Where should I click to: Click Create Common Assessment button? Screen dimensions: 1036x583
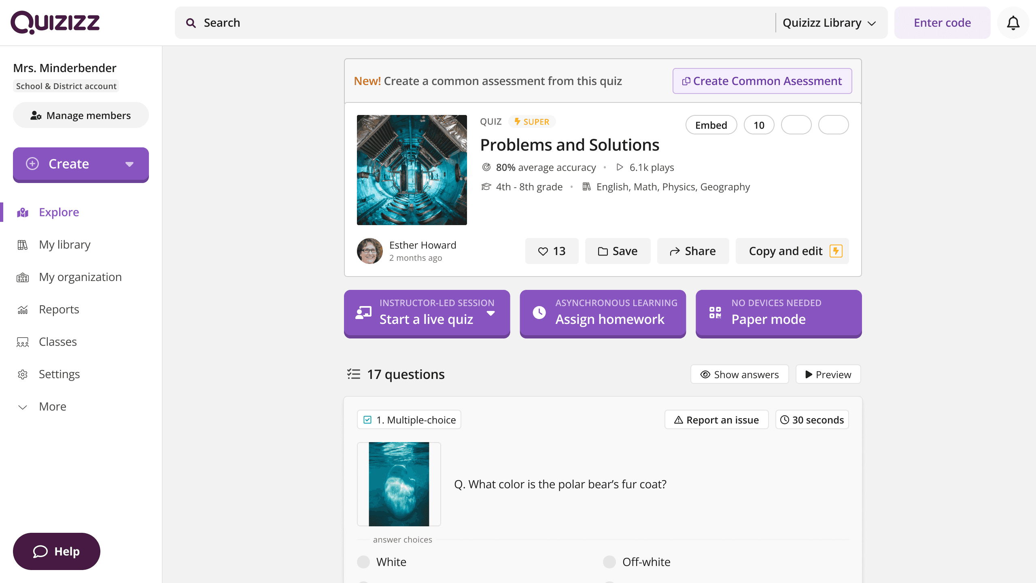click(x=762, y=81)
